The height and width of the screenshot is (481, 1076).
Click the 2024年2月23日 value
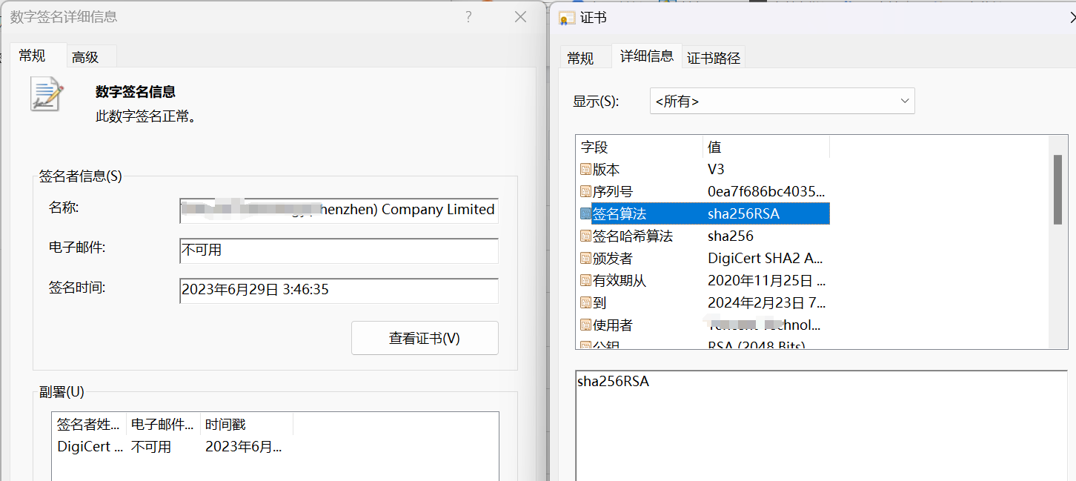(x=766, y=303)
